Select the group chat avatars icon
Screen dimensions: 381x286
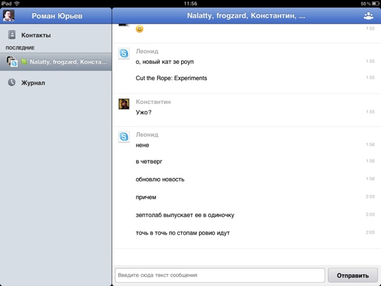point(12,62)
